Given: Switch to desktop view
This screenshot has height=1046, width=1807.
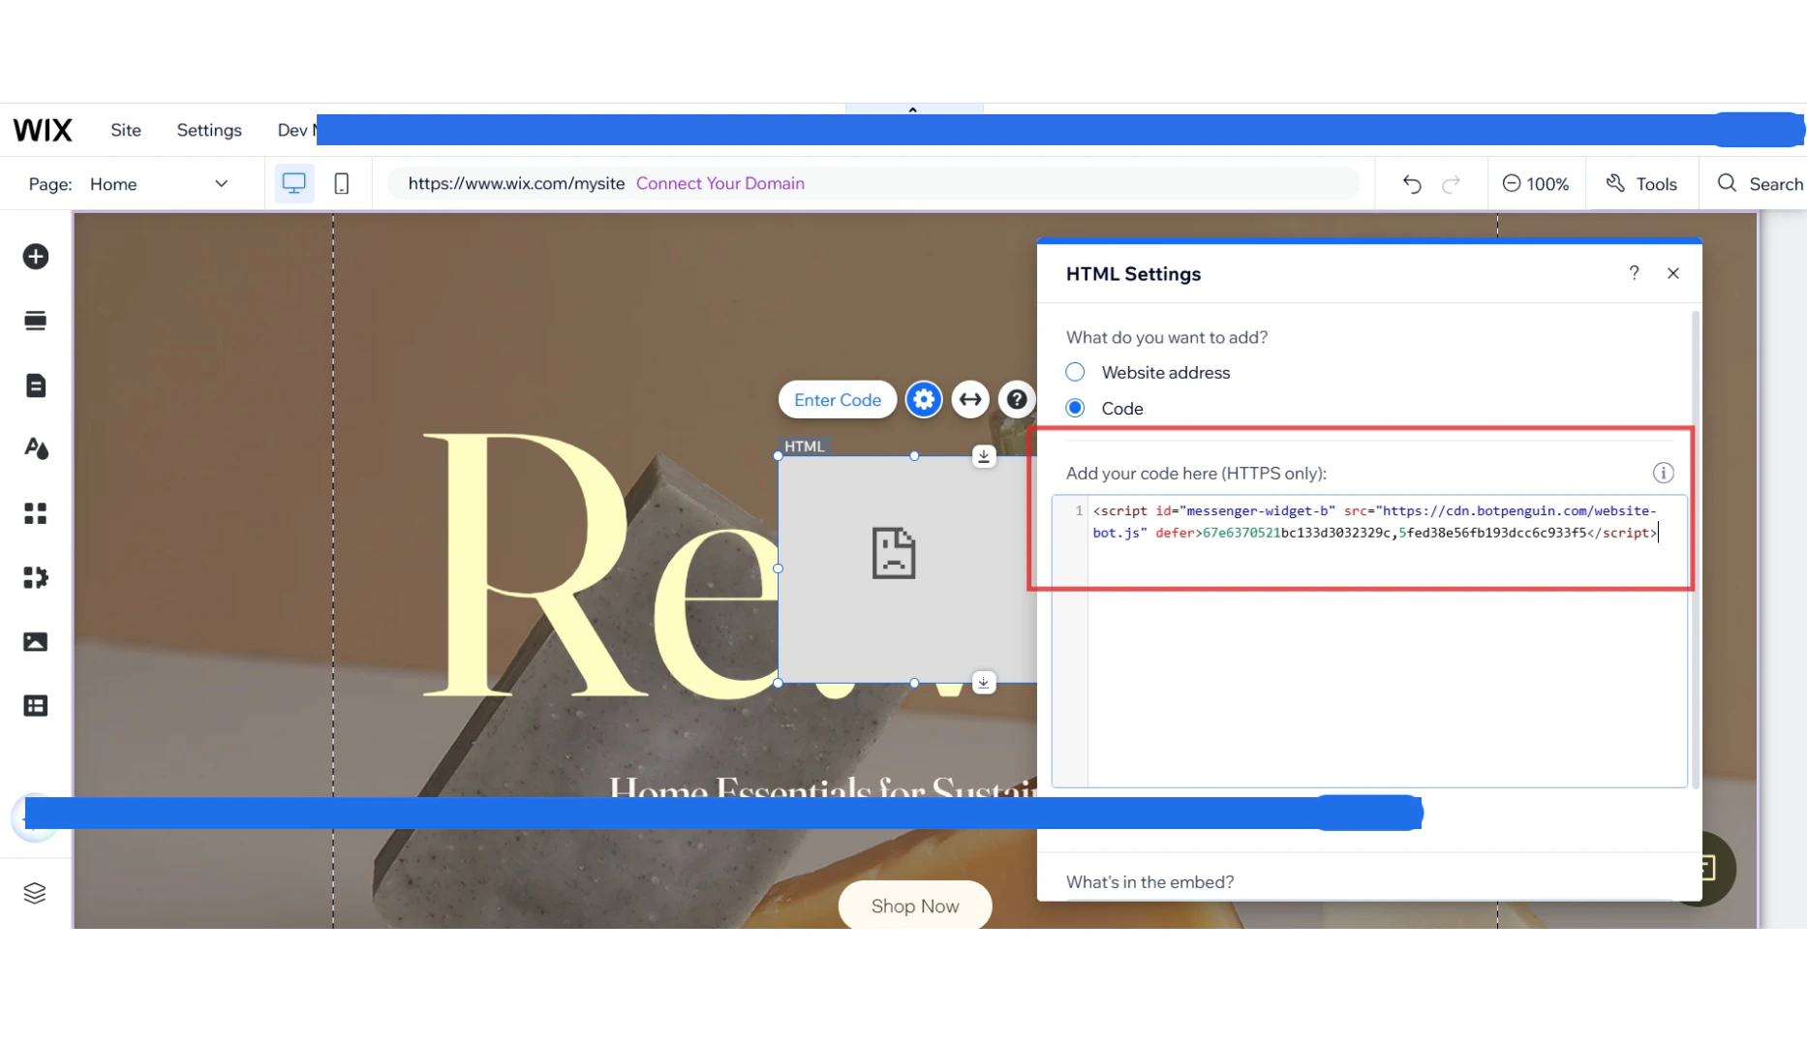Looking at the screenshot, I should click(294, 183).
